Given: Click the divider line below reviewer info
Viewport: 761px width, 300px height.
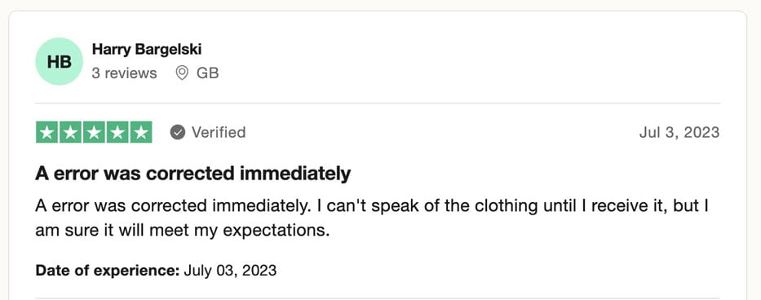Looking at the screenshot, I should coord(378,103).
